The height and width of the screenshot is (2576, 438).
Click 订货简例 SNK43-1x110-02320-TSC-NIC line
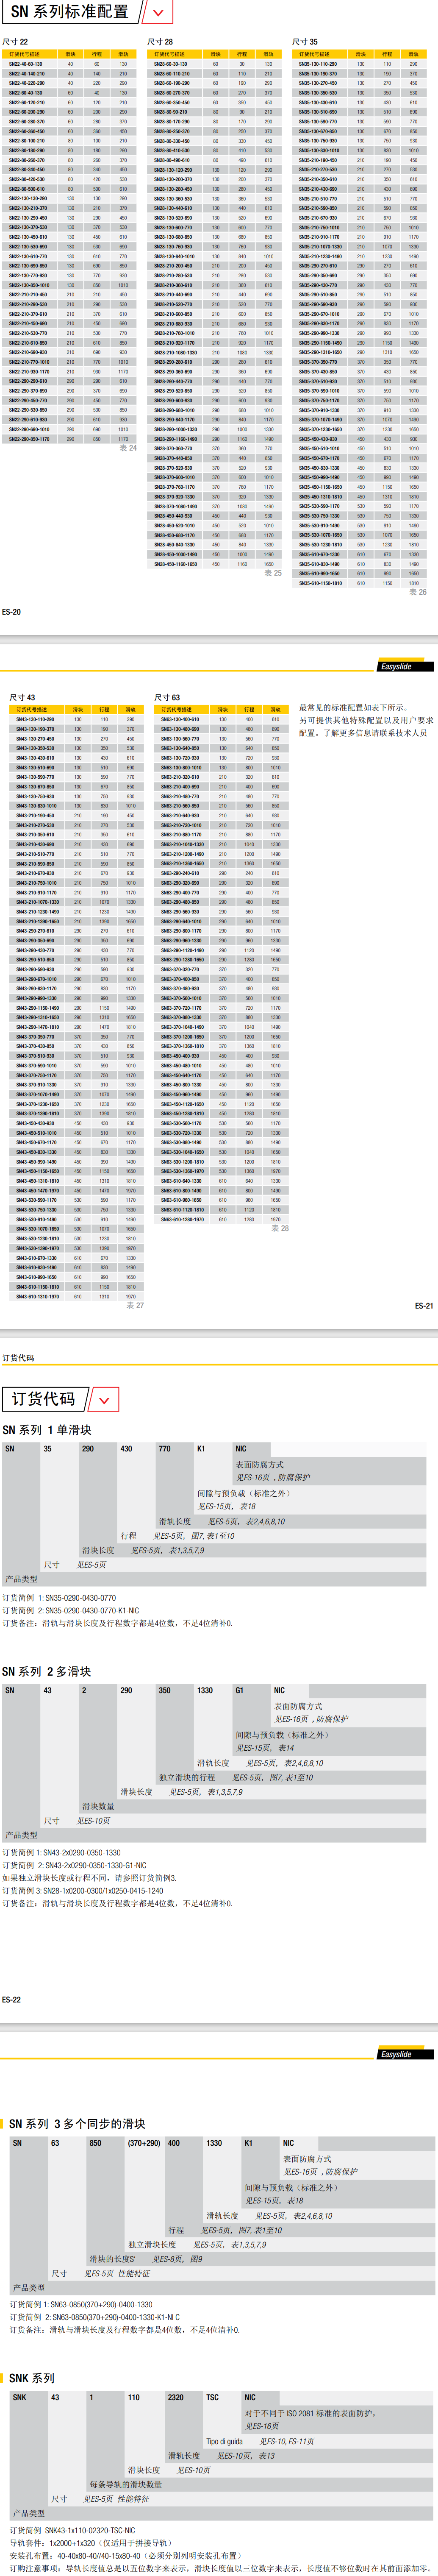[72, 2530]
